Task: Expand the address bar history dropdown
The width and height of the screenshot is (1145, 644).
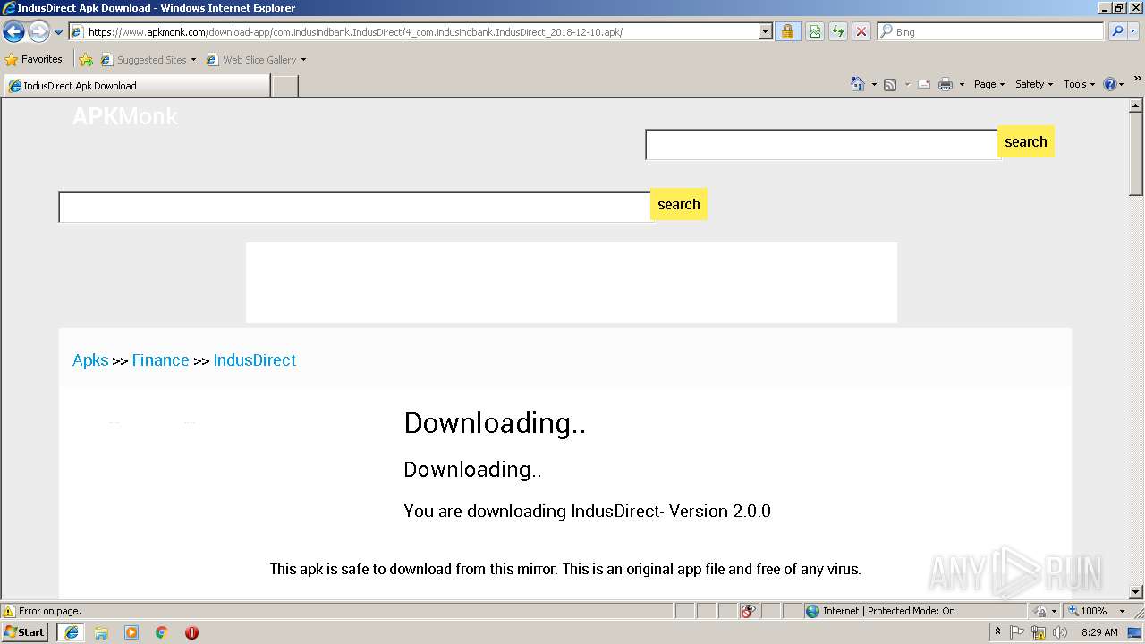Action: [766, 32]
